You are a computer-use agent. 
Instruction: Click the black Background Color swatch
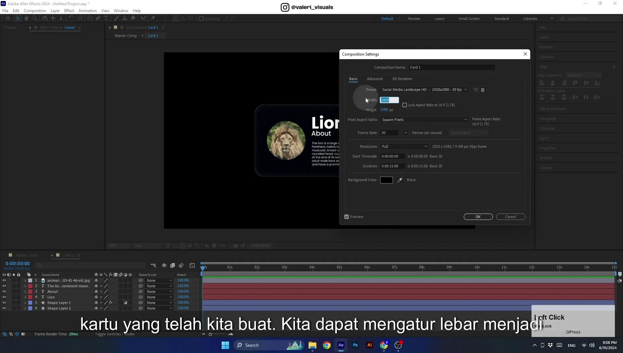click(386, 180)
